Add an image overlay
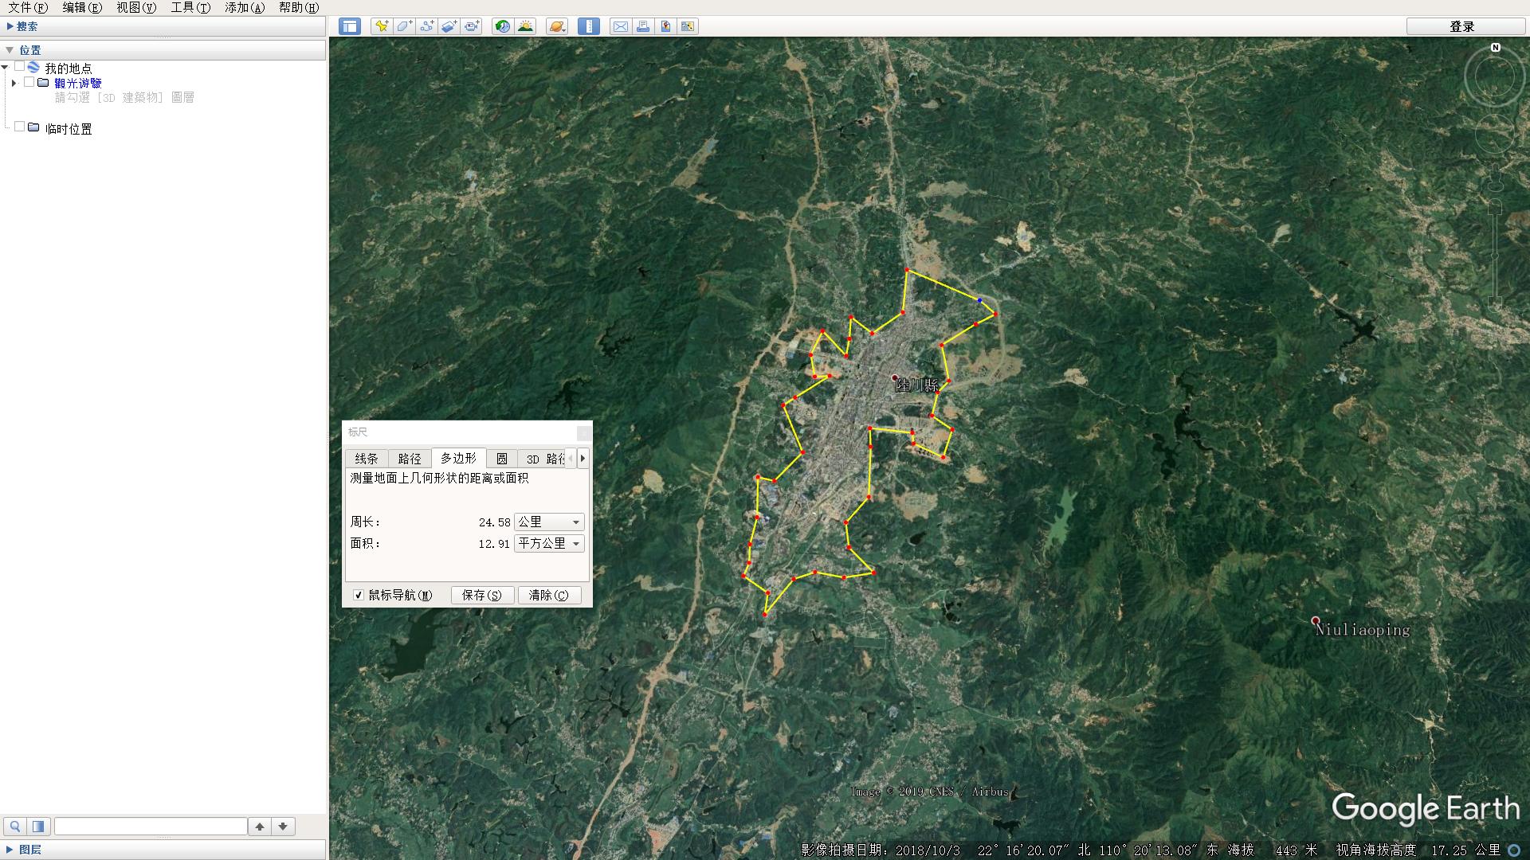Screen dimensions: 1530x860 coord(448,26)
